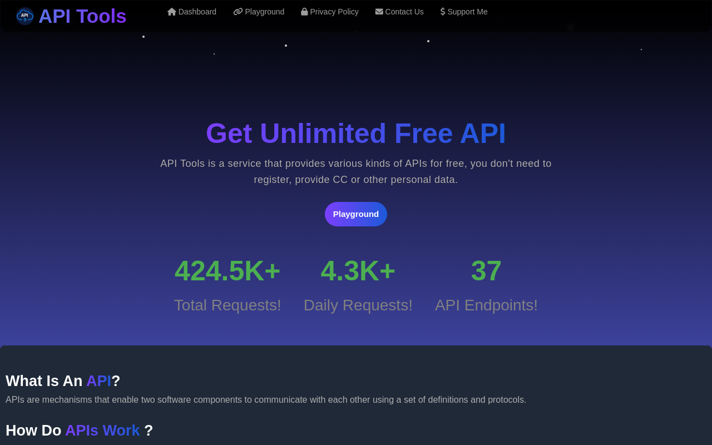Viewport: 712px width, 445px height.
Task: Click the APIs Work highlighted text
Action: (103, 430)
